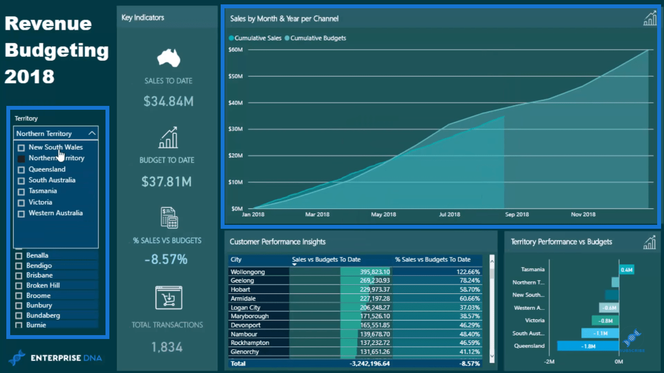Click the $34.84M sales to date value
The height and width of the screenshot is (373, 664).
(x=169, y=101)
